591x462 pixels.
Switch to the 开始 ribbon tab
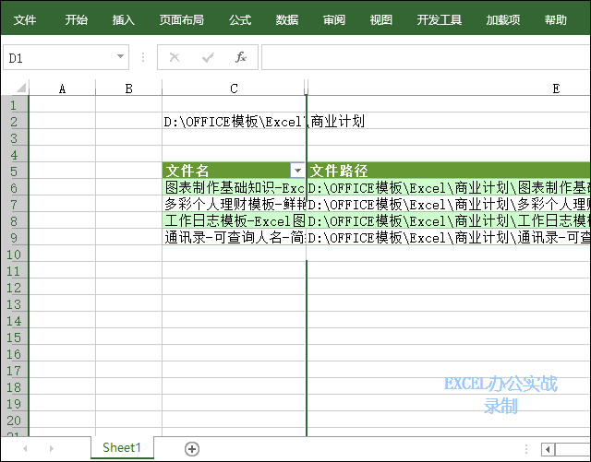pyautogui.click(x=77, y=20)
